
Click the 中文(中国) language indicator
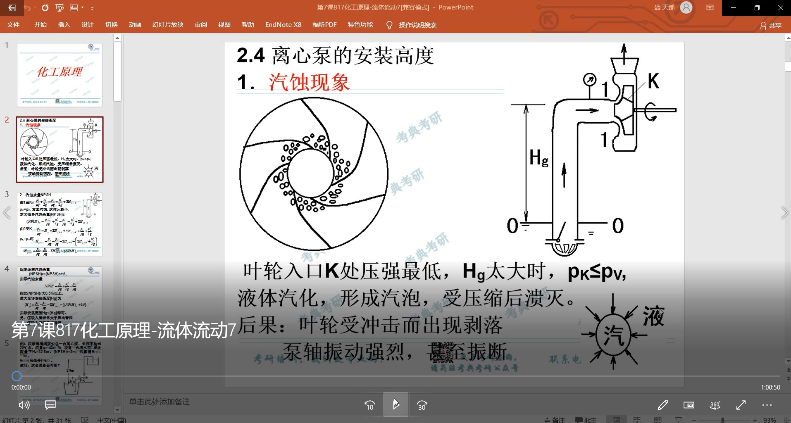(112, 420)
